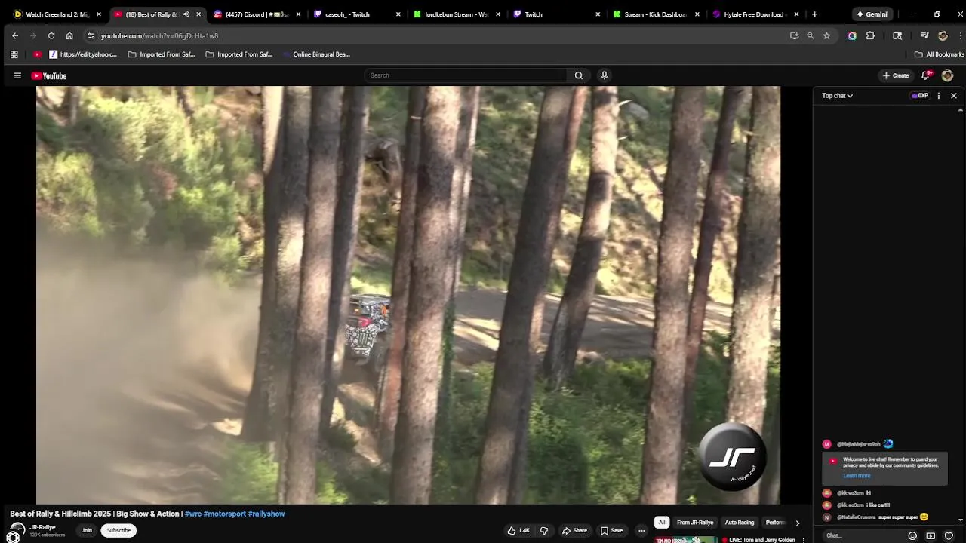966x543 pixels.
Task: Open the #motorsport hashtag link
Action: point(225,514)
